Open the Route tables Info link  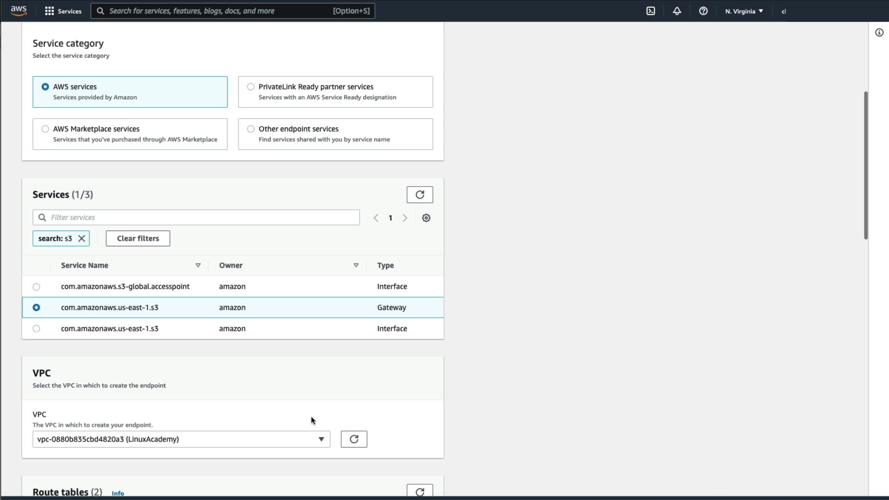pyautogui.click(x=118, y=494)
